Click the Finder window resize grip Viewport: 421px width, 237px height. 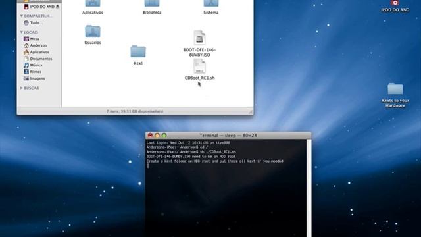[250, 111]
